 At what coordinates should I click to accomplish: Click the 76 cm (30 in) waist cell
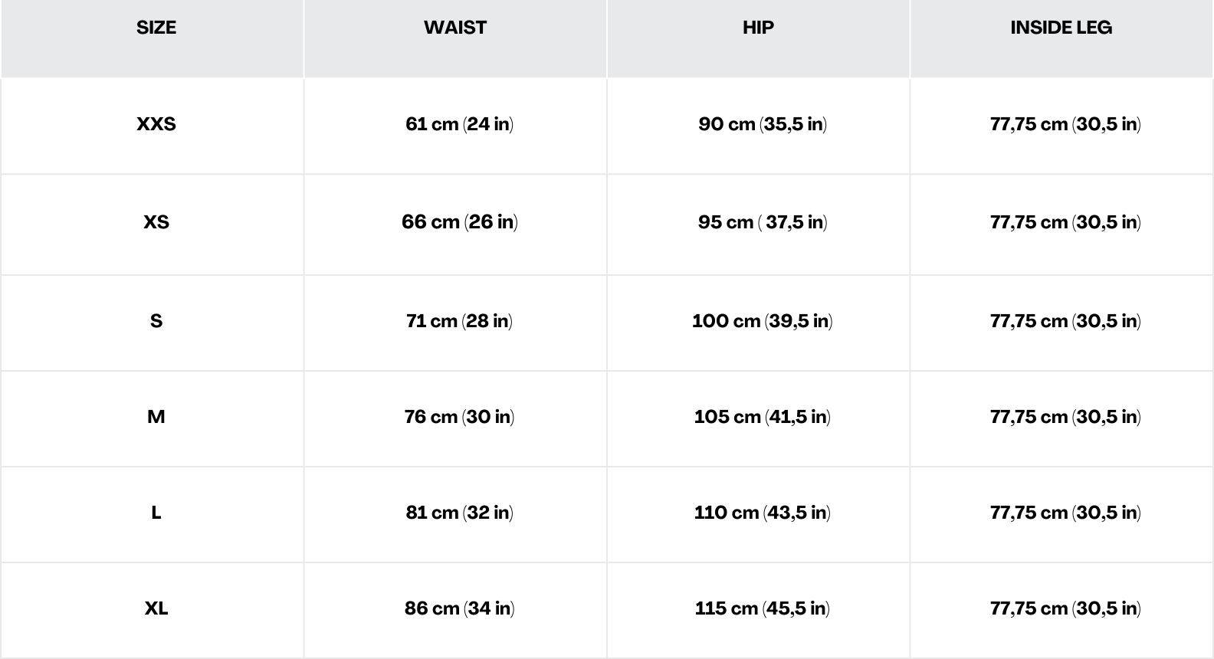coord(459,417)
